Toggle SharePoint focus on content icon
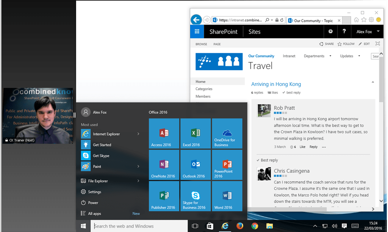 click(x=378, y=44)
